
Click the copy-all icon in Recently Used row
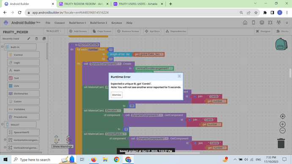(x=44, y=39)
